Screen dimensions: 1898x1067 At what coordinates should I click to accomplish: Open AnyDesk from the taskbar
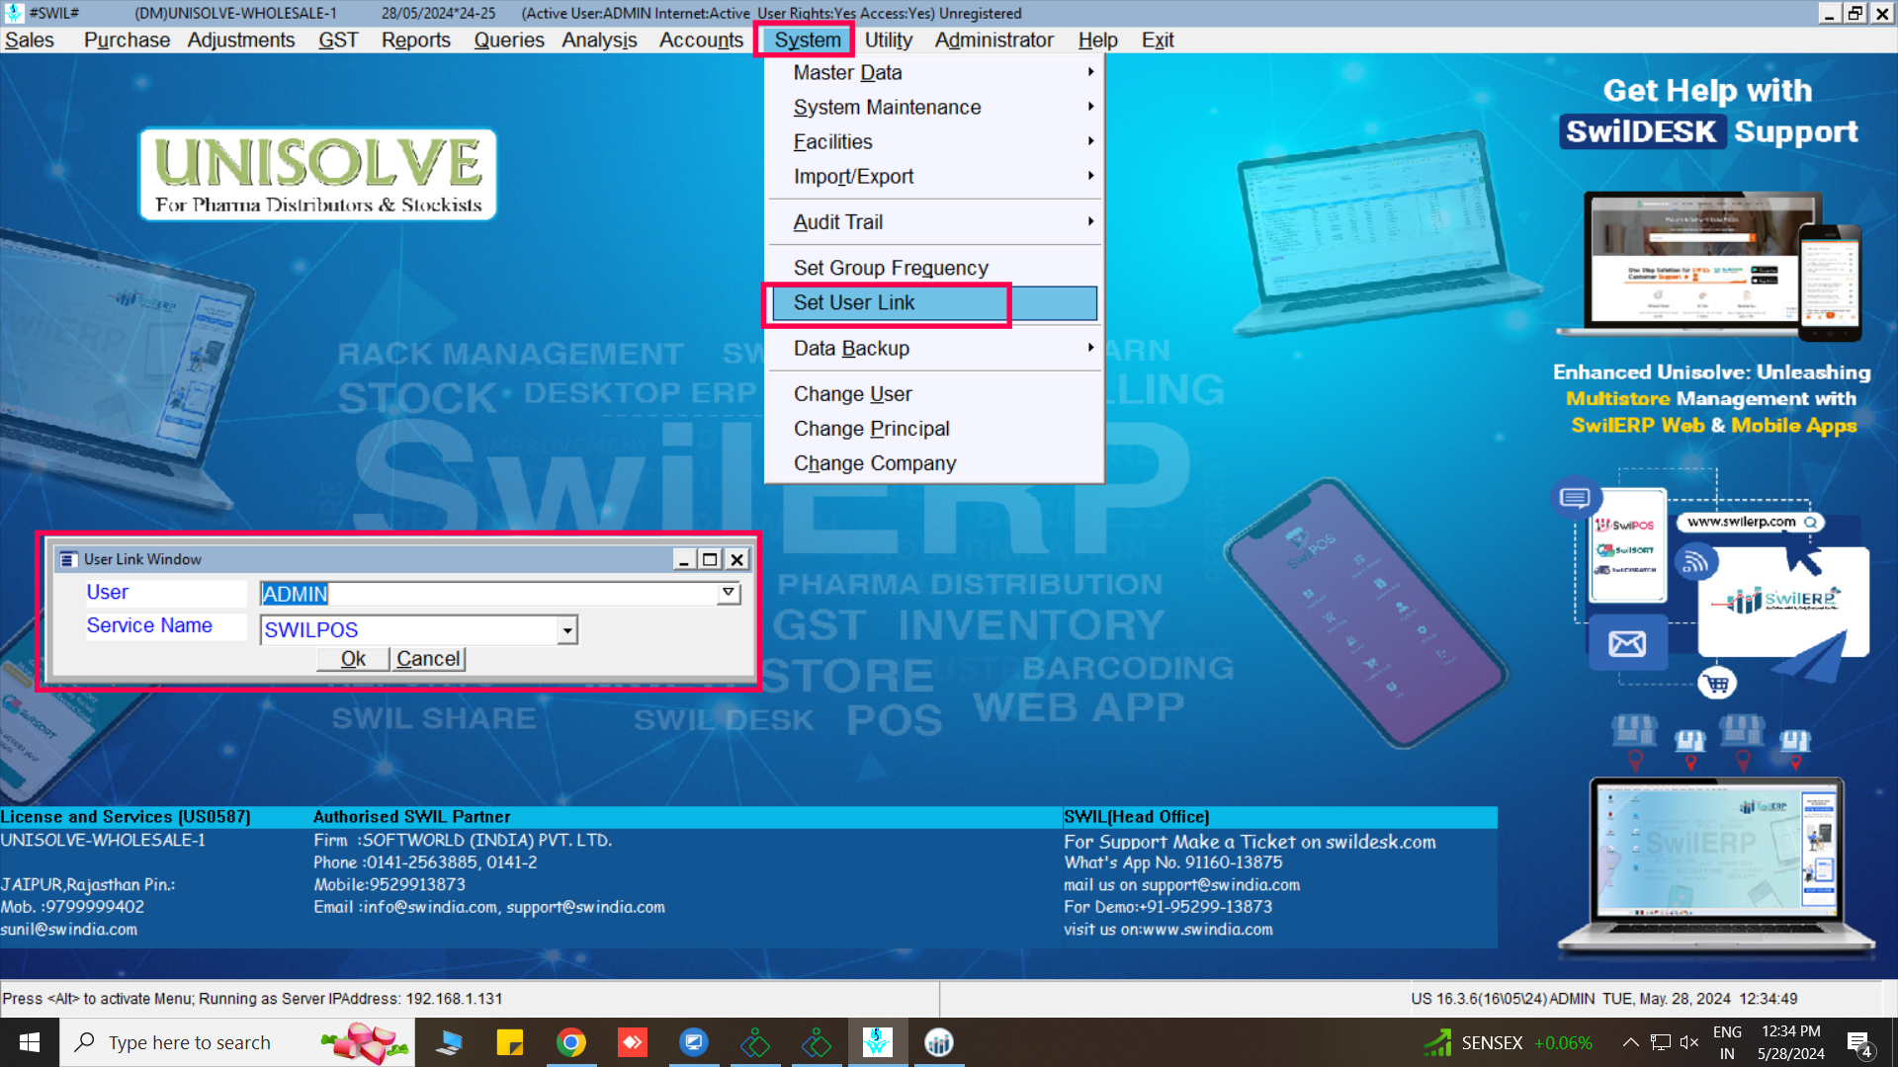click(633, 1042)
